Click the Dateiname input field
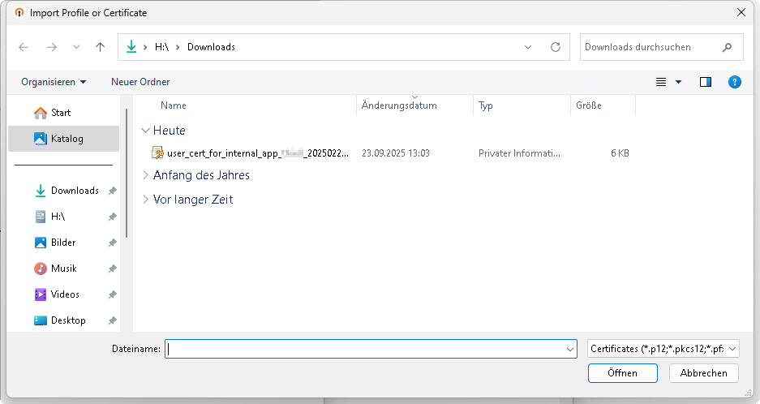The height and width of the screenshot is (404, 760). pos(365,349)
